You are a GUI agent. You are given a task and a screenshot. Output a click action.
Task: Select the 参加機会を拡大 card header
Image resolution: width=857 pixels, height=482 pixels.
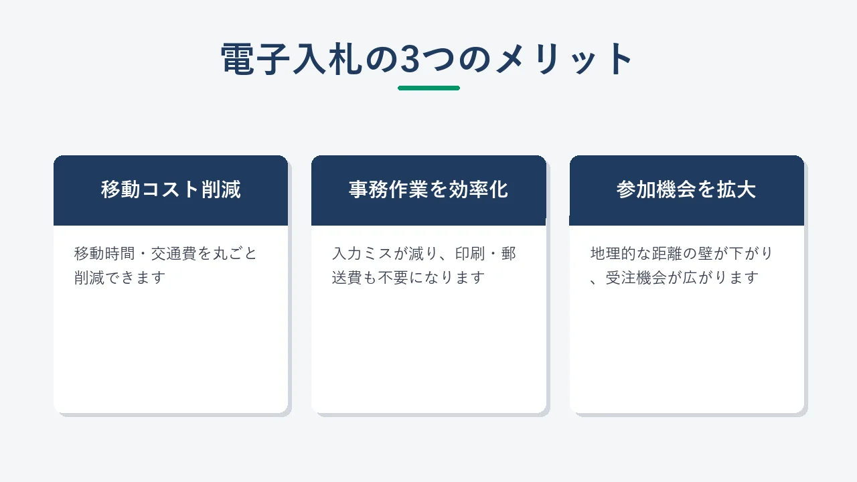pos(687,190)
